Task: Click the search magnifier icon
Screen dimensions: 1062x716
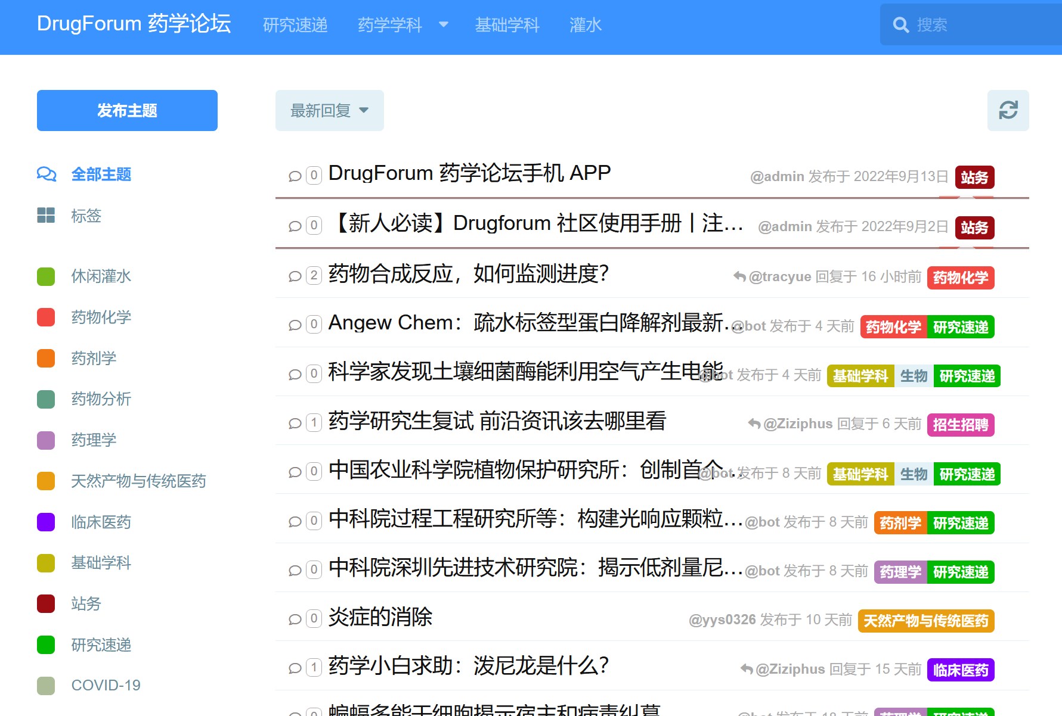Action: click(900, 25)
